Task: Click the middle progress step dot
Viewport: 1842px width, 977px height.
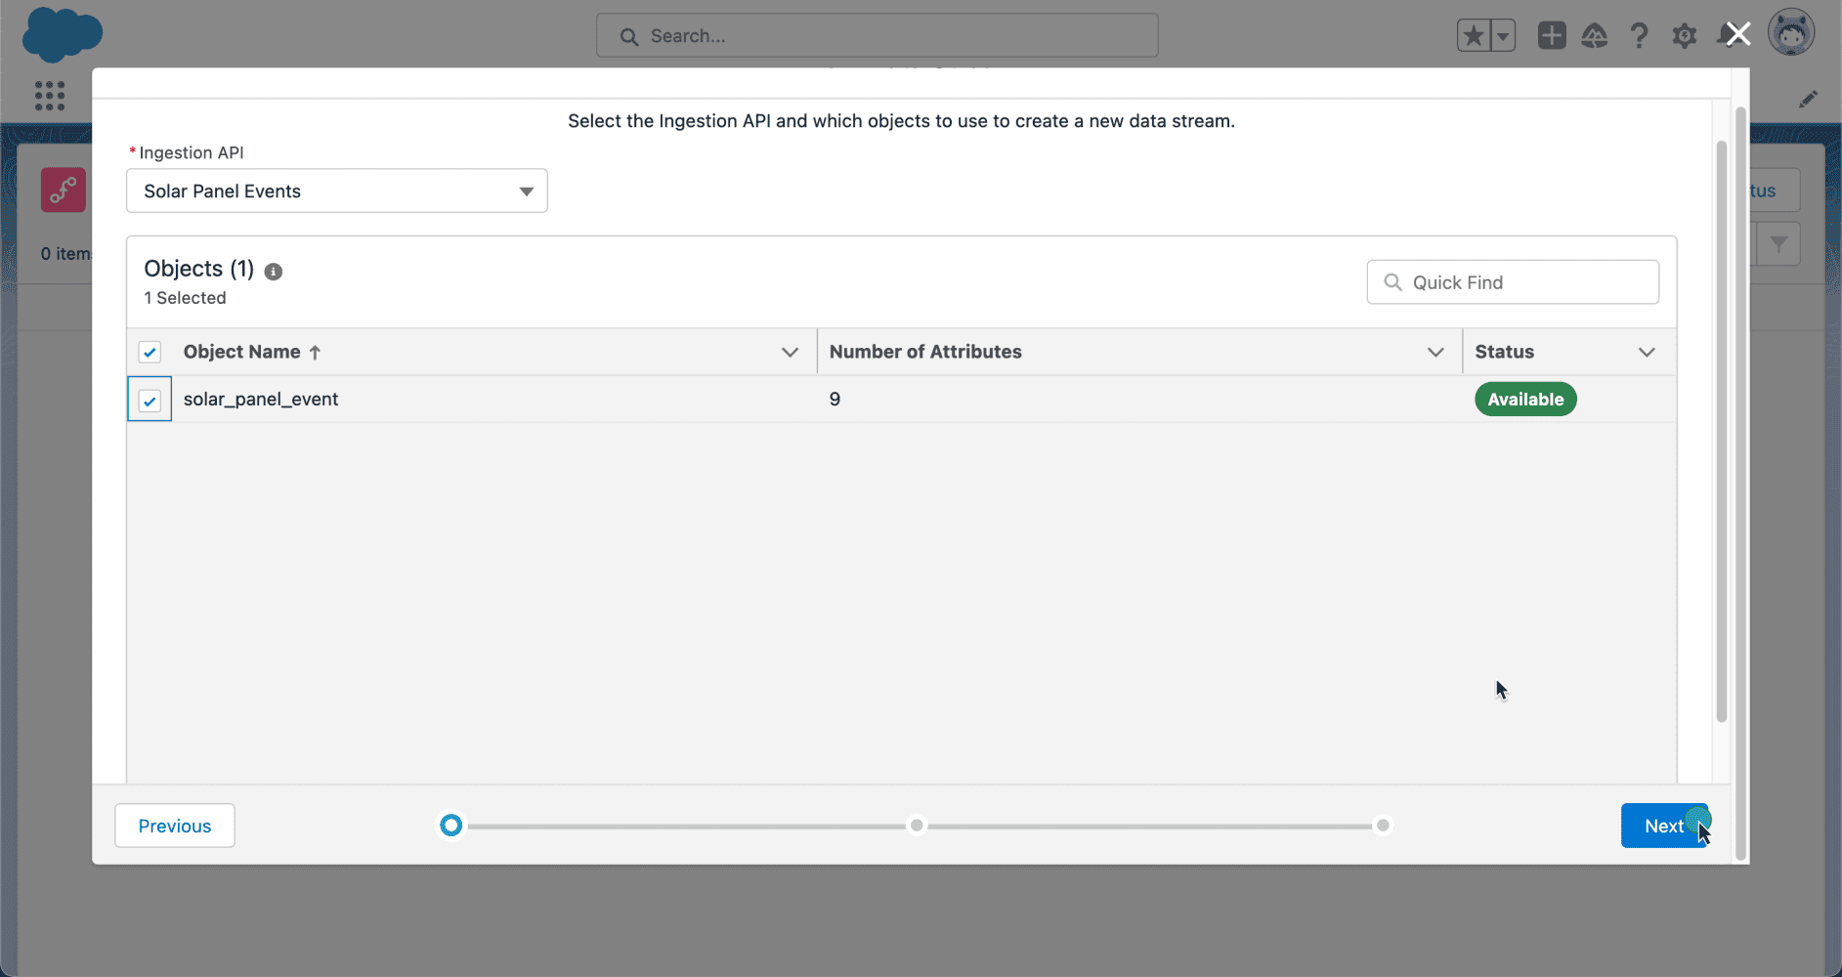Action: pyautogui.click(x=917, y=826)
